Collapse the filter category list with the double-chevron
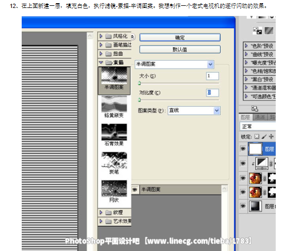281x251 pixels. point(132,37)
